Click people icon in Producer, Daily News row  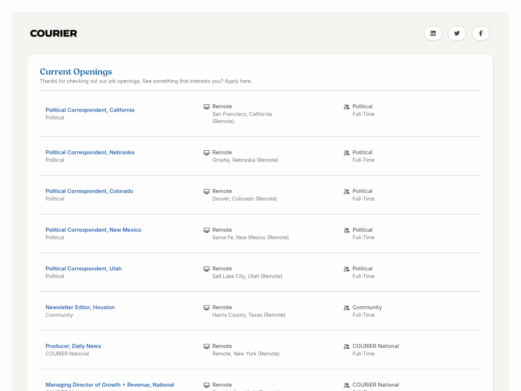(346, 346)
